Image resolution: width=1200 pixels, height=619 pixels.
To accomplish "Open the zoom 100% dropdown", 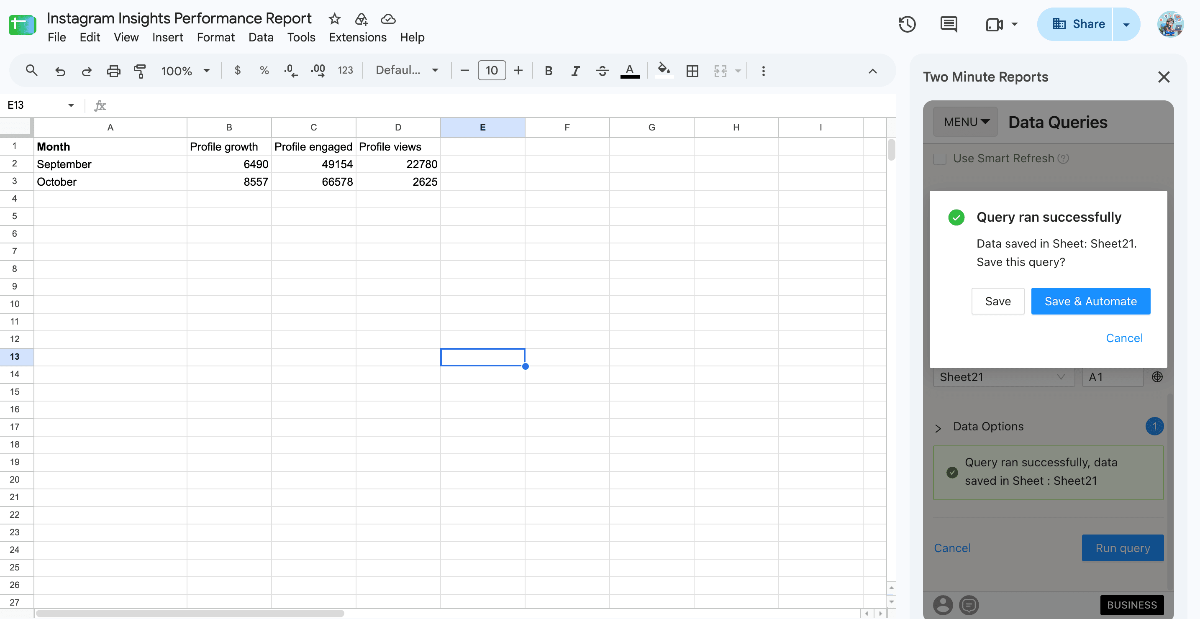I will pyautogui.click(x=185, y=71).
